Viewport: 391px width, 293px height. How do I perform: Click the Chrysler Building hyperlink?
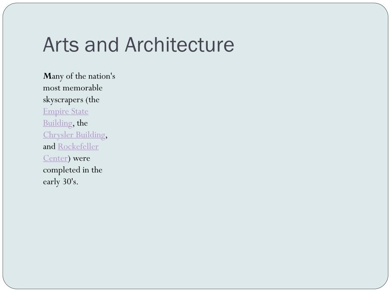pos(74,135)
